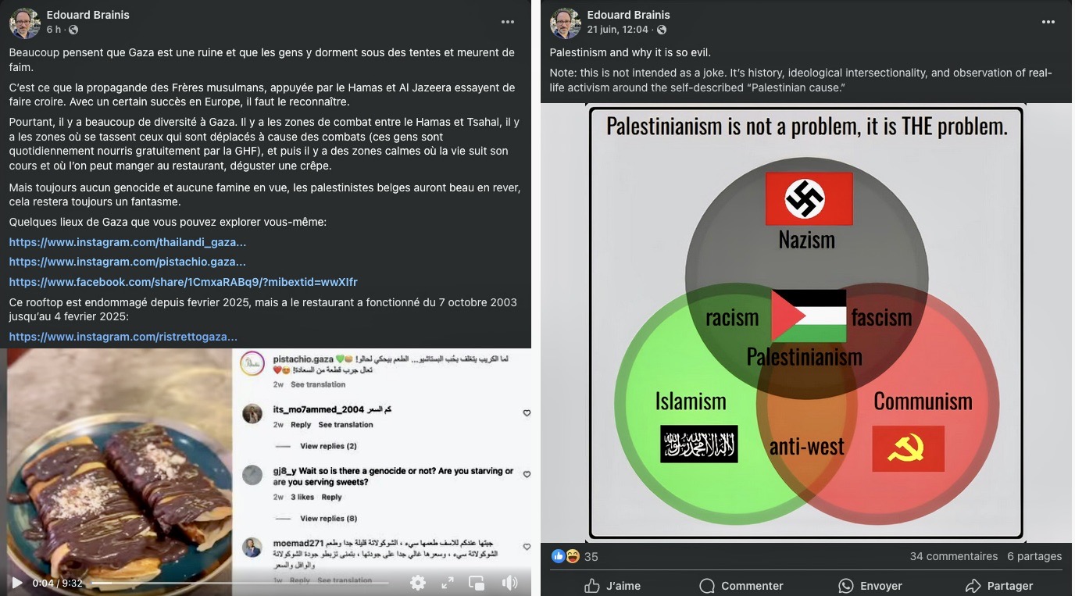Open picture-in-picture video mode icon
The width and height of the screenshot is (1075, 596).
(477, 583)
